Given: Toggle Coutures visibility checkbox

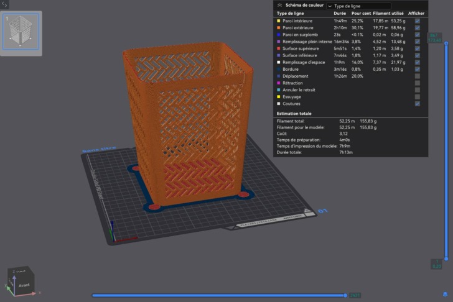Looking at the screenshot, I should pos(417,104).
